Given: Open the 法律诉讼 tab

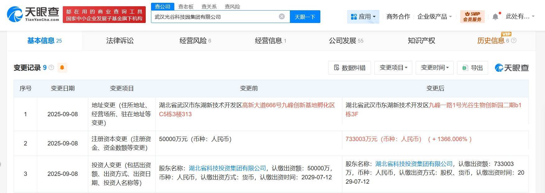Looking at the screenshot, I should (120, 41).
